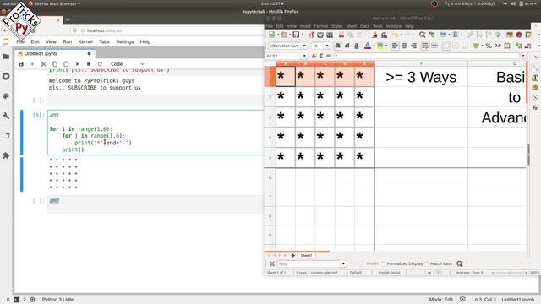Select the Untitled1.ipynb notebook tab
Viewport: 541px width, 304px height.
coord(54,54)
